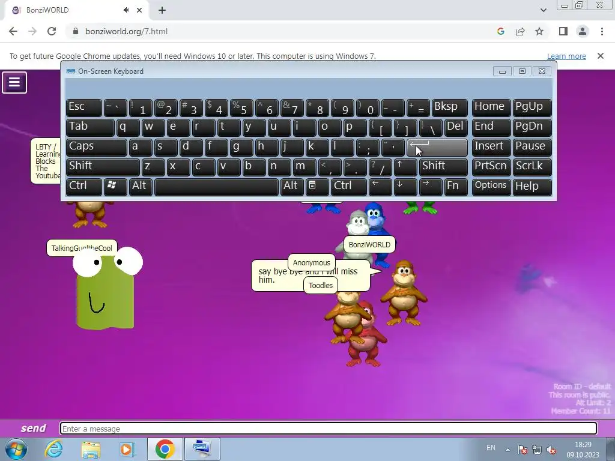This screenshot has width=615, height=461.
Task: Click the muted volume tray icon
Action: point(551,450)
